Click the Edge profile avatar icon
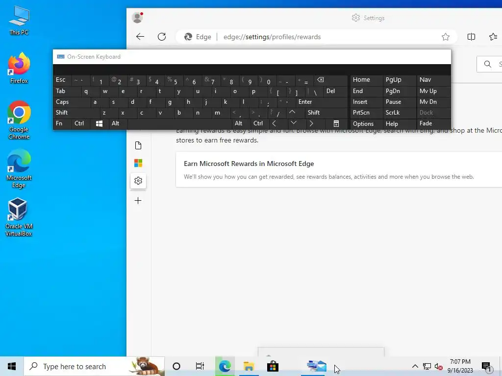502x376 pixels. 137,18
